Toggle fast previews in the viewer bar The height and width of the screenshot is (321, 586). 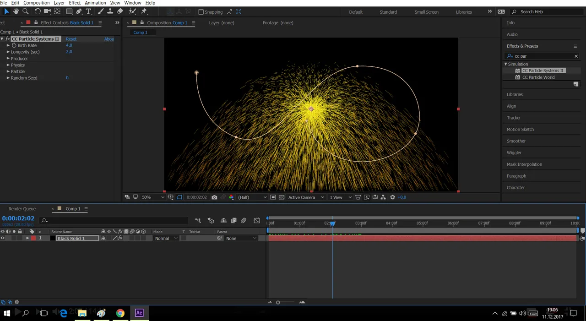click(x=366, y=197)
